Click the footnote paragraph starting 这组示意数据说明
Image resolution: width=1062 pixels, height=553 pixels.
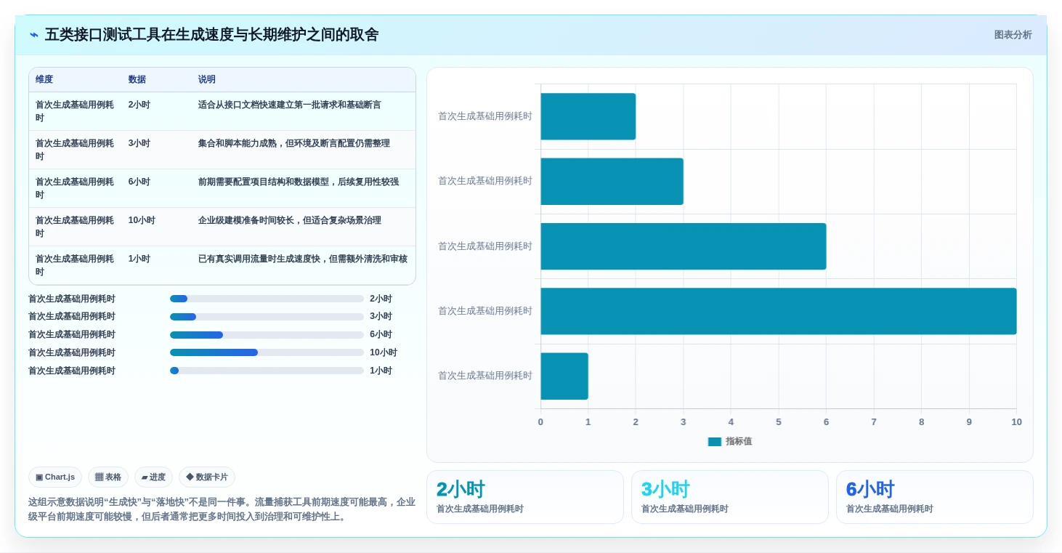coord(222,509)
